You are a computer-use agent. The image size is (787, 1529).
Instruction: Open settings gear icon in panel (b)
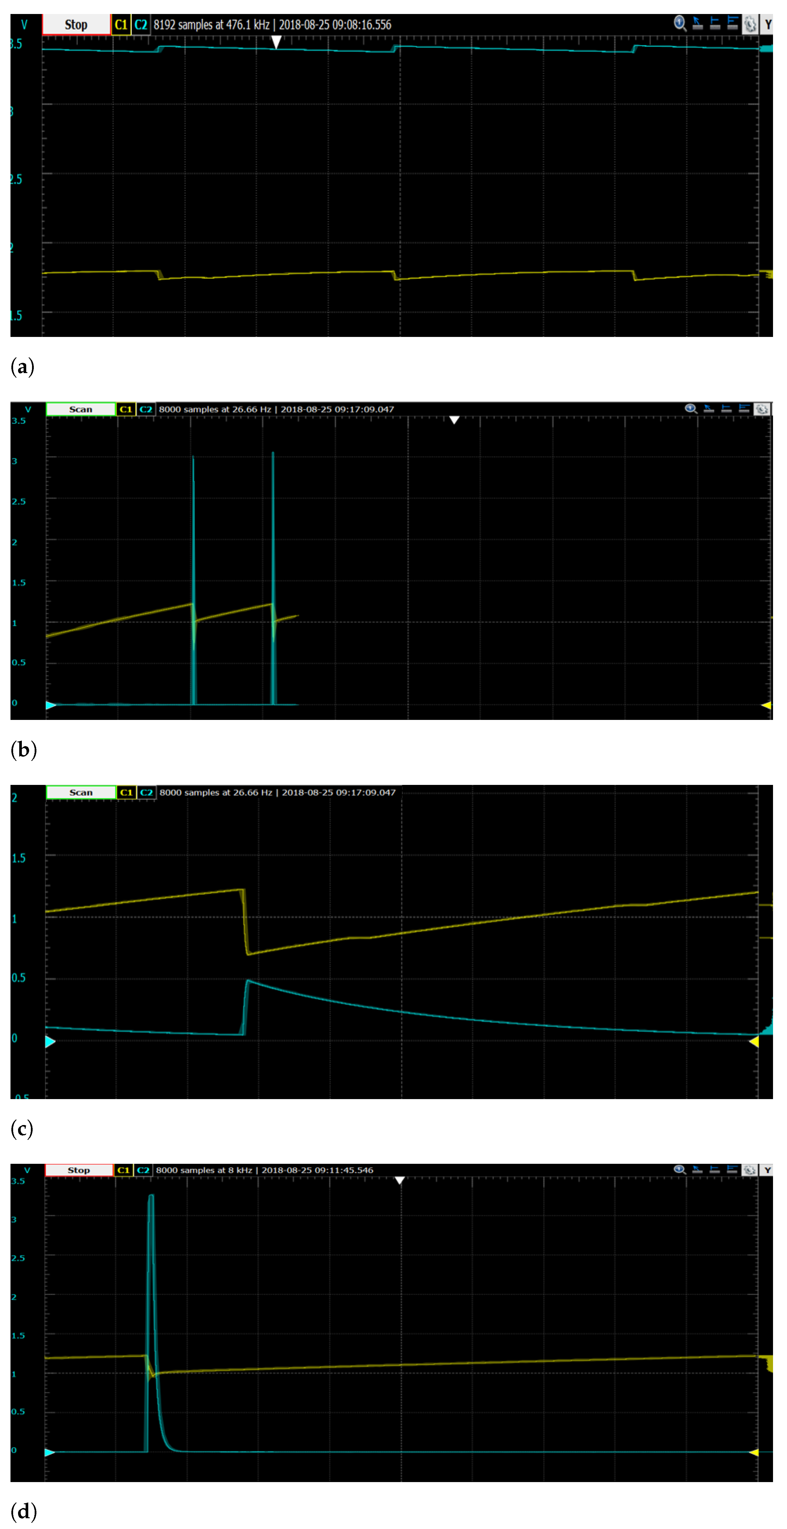coord(762,409)
